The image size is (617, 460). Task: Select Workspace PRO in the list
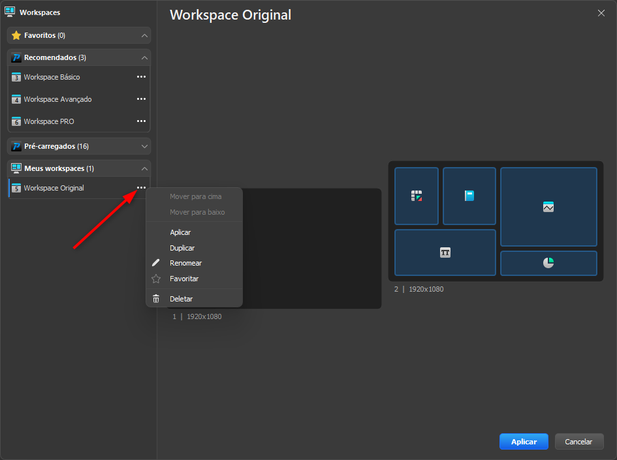pos(79,121)
